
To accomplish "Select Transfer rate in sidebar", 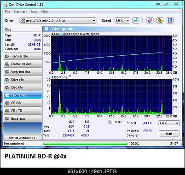I will 23,56.
